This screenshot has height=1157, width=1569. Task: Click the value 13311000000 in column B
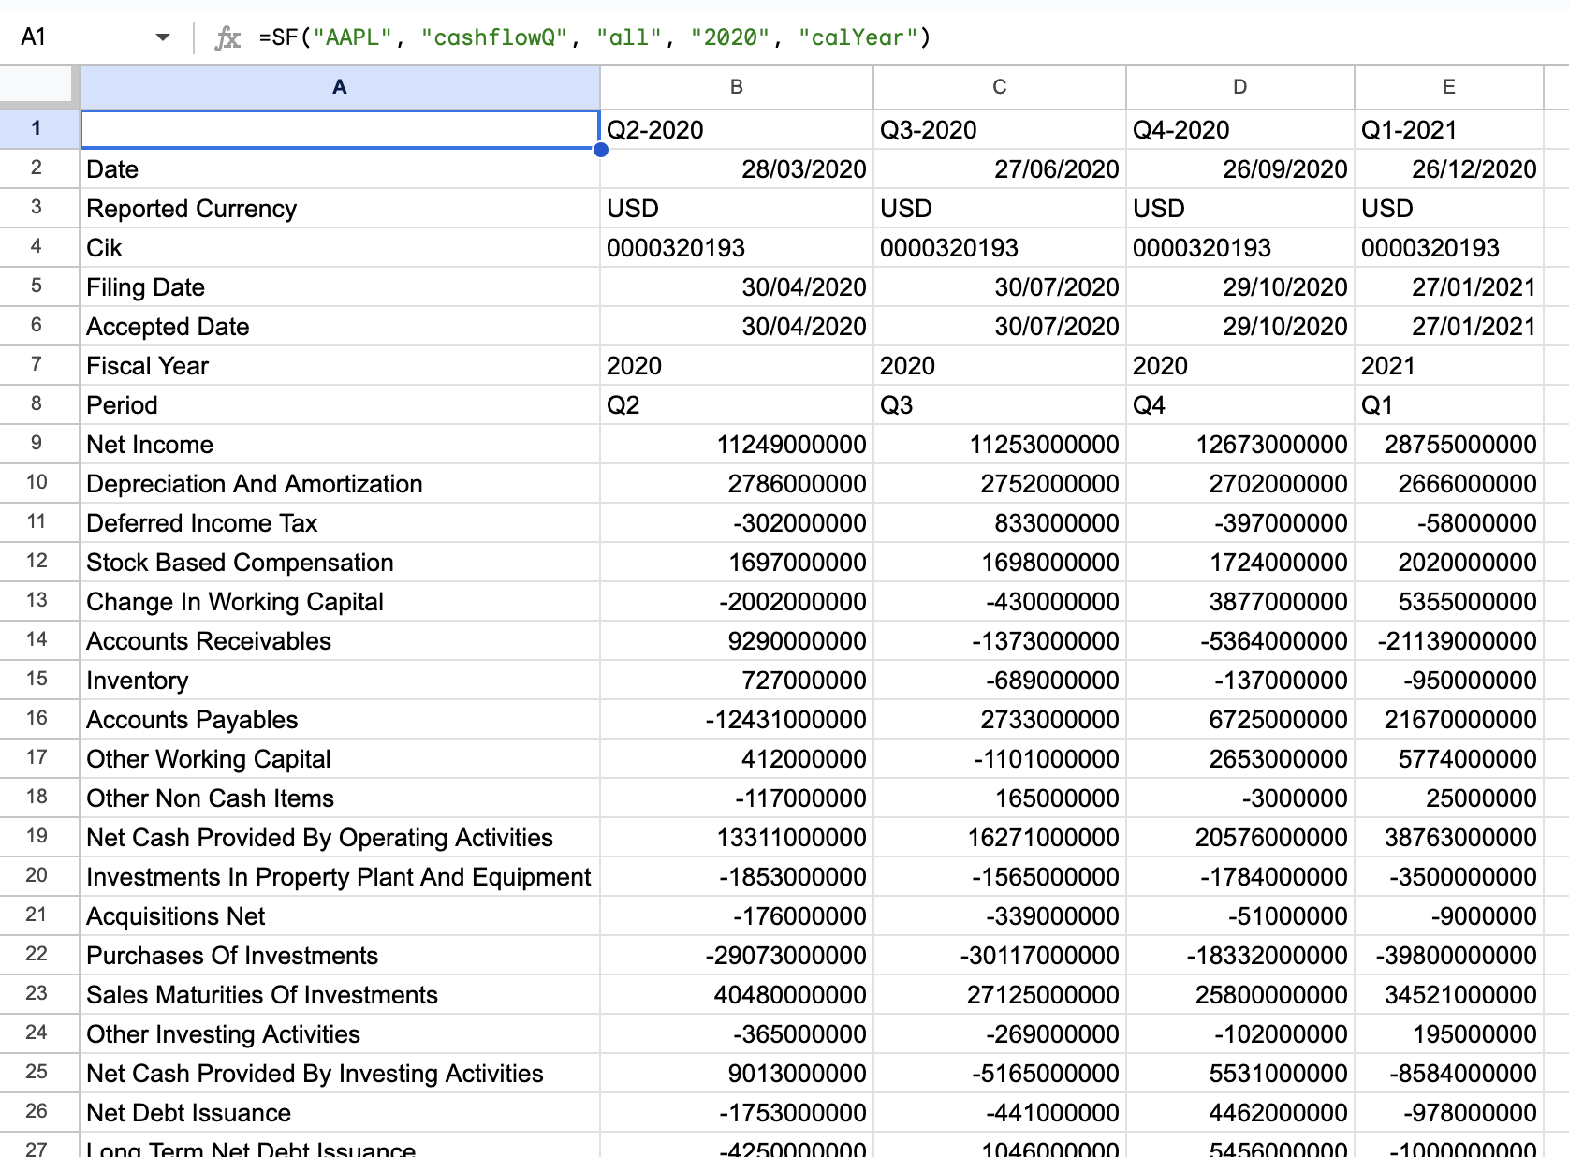tap(737, 838)
